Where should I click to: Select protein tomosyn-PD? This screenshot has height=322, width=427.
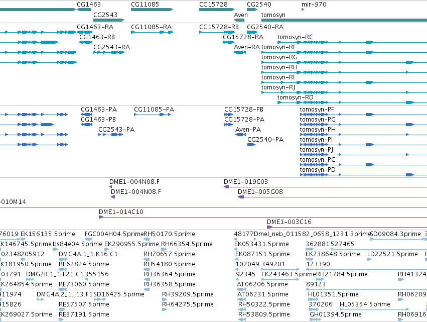(318, 170)
